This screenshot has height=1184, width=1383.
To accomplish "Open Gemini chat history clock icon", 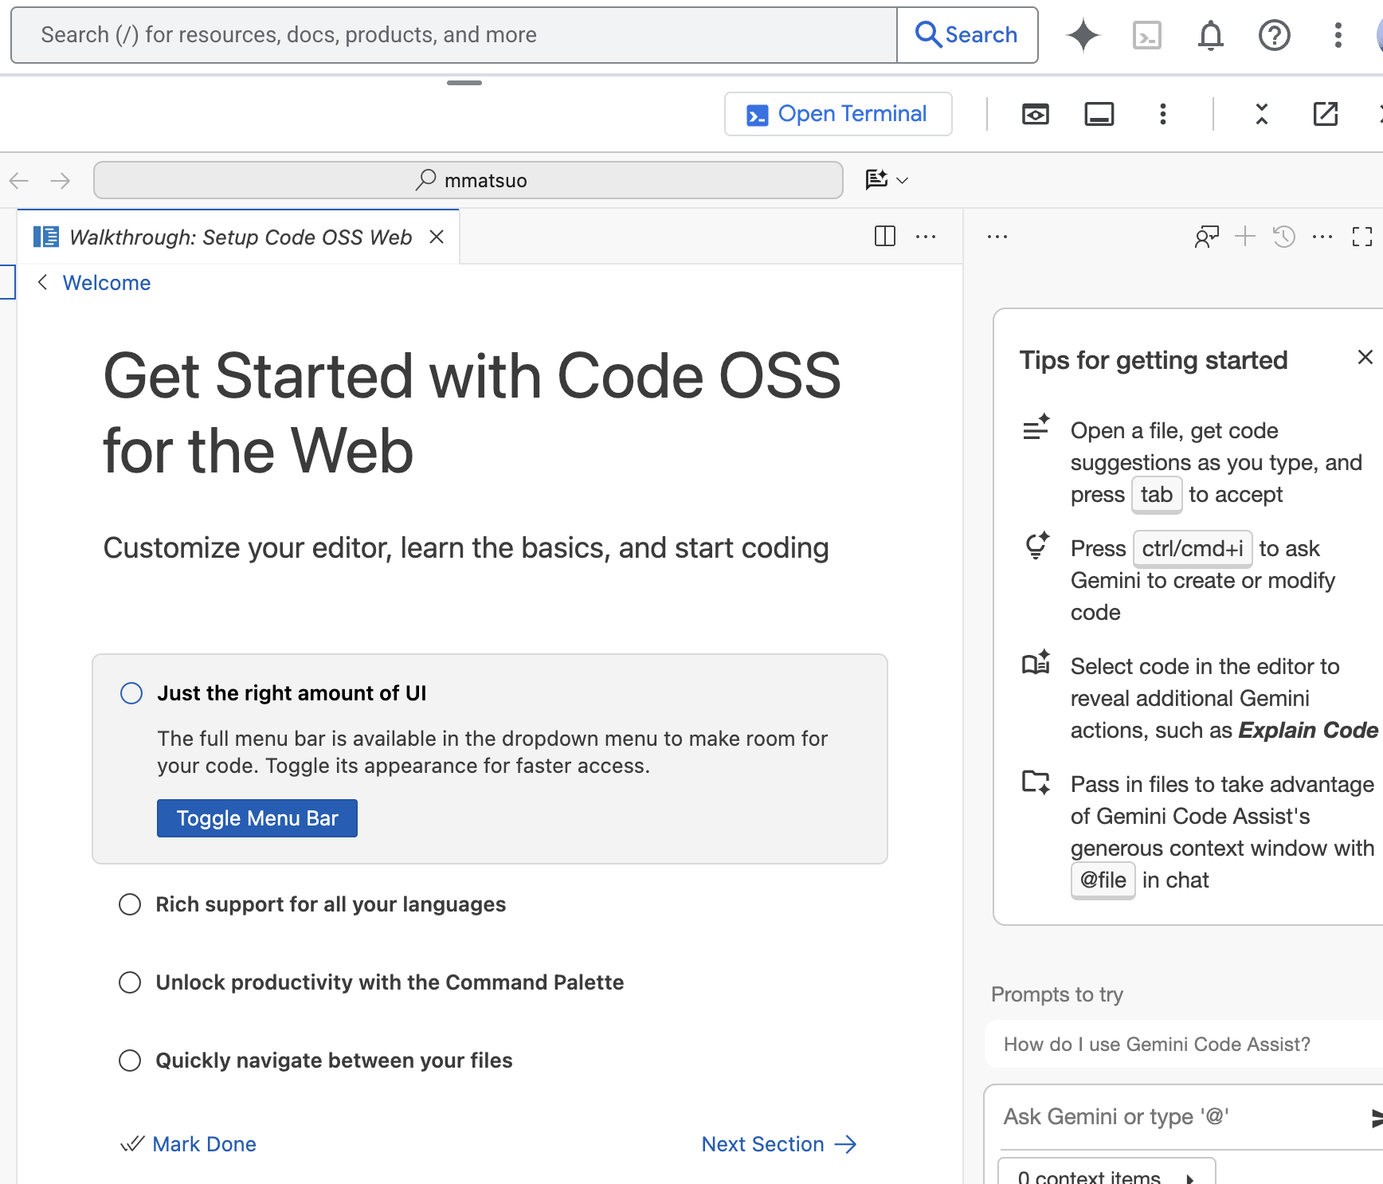I will coord(1283,236).
